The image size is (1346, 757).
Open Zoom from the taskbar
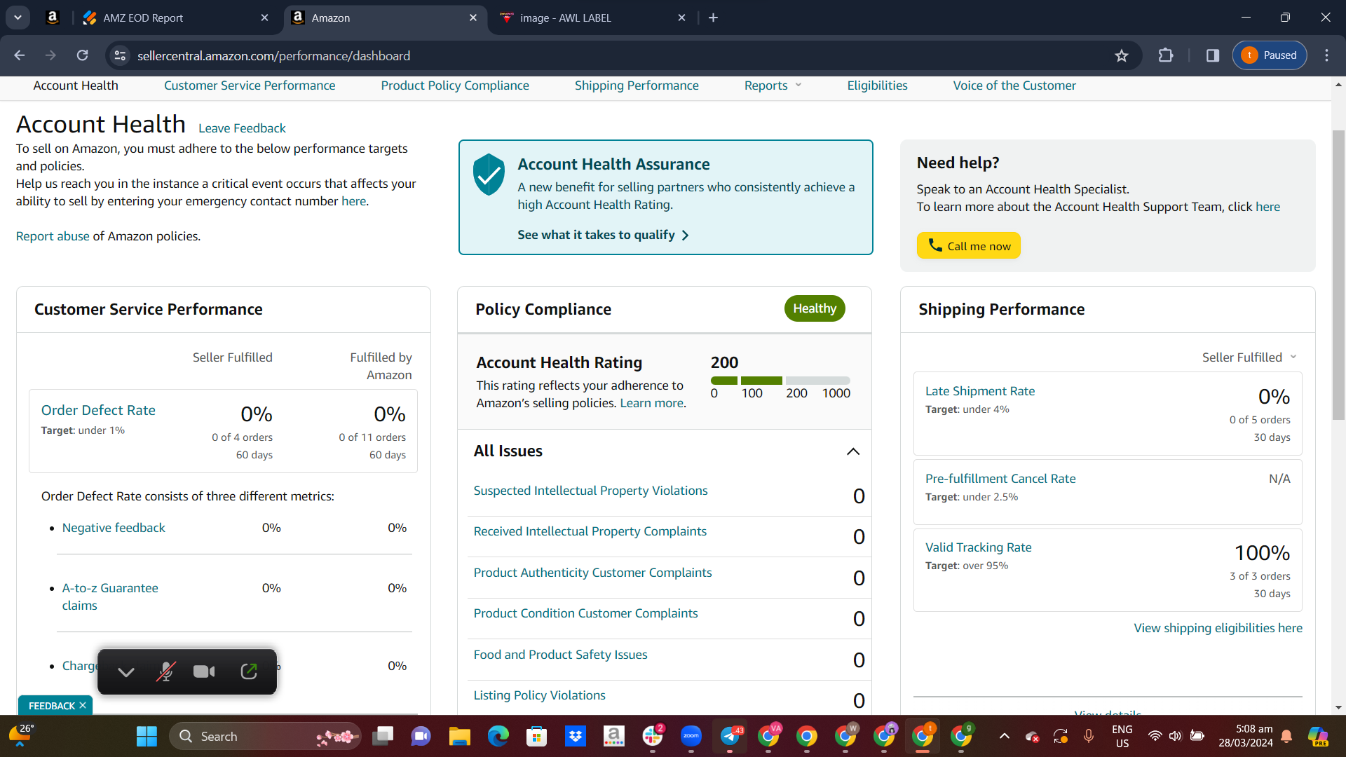tap(691, 737)
